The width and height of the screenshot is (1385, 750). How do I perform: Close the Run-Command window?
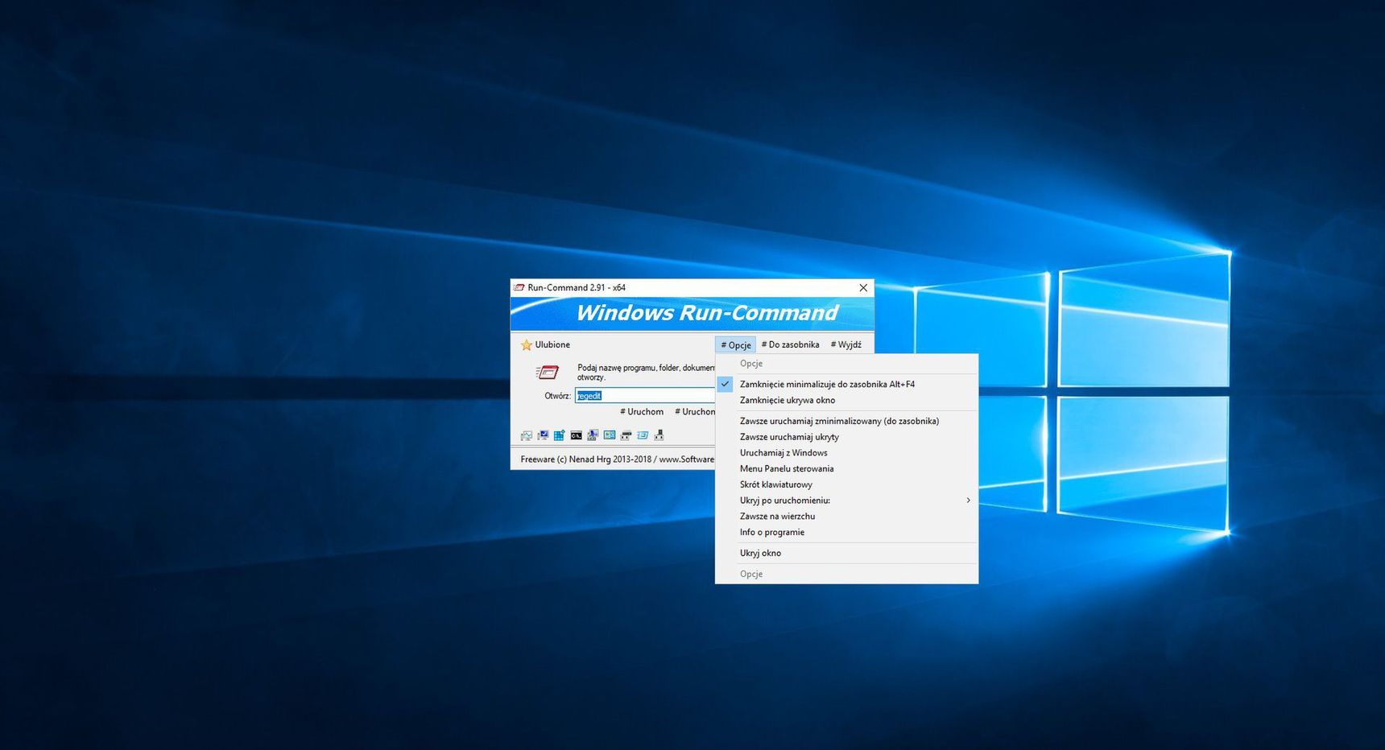[863, 287]
